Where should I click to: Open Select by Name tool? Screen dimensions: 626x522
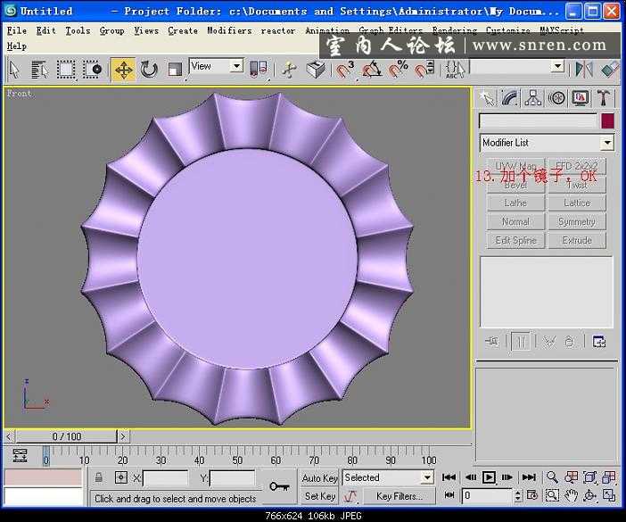point(39,70)
